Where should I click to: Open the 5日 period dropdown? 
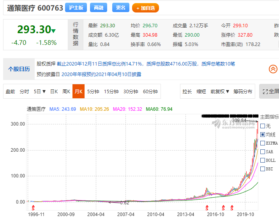click(x=40, y=92)
